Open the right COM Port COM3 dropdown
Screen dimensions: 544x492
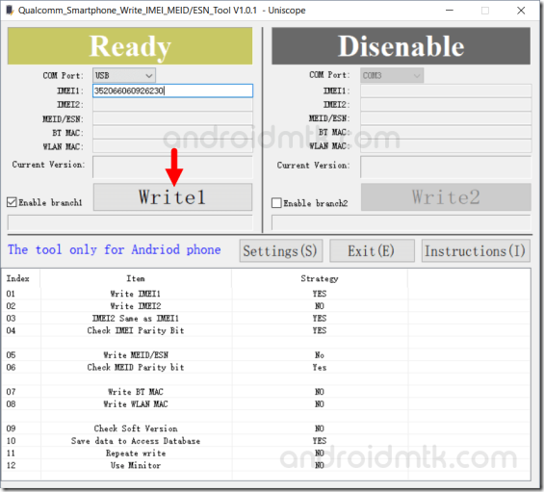[392, 75]
